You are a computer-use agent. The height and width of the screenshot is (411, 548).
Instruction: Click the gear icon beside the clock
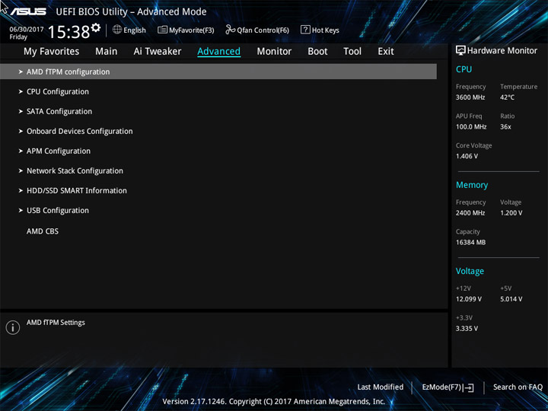pos(96,27)
